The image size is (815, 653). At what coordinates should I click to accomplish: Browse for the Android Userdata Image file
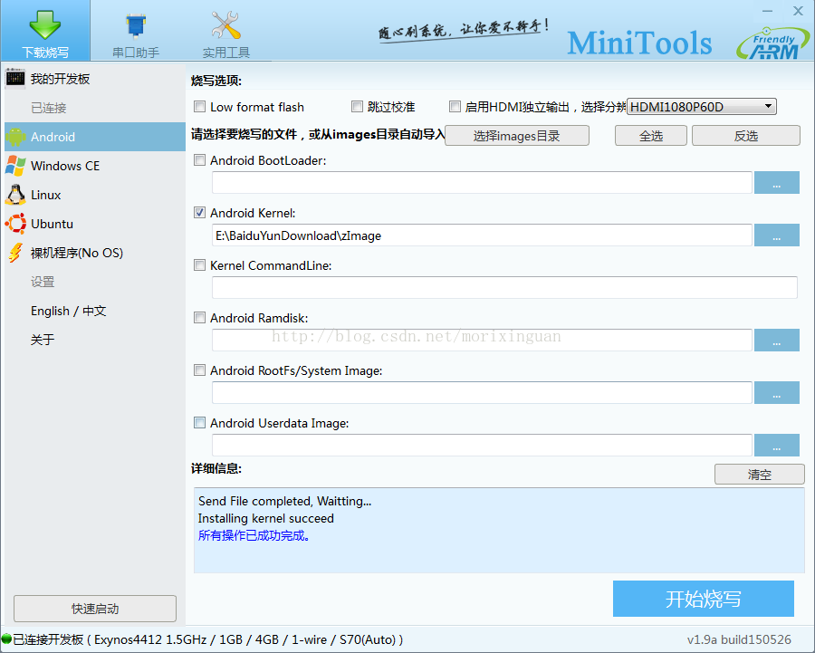tap(776, 446)
